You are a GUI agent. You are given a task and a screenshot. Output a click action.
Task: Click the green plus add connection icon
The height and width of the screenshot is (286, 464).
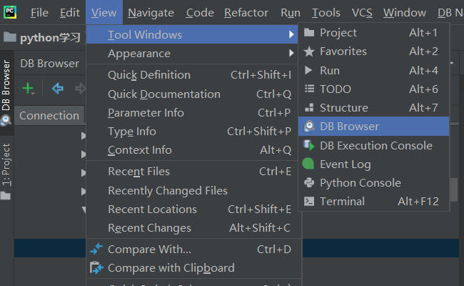tap(27, 89)
